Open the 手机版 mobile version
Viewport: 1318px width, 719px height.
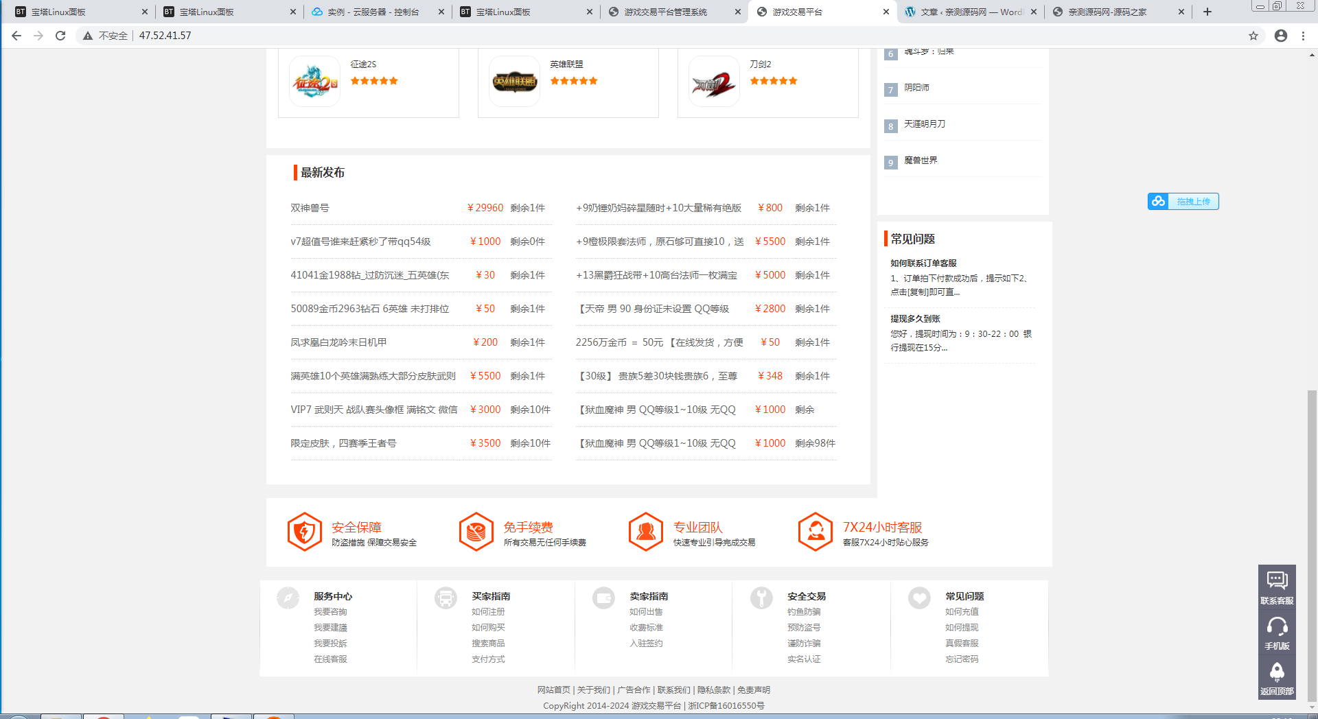tap(1277, 633)
